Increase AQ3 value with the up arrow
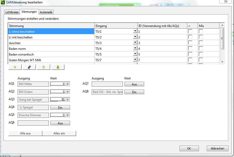 click(x=68, y=98)
